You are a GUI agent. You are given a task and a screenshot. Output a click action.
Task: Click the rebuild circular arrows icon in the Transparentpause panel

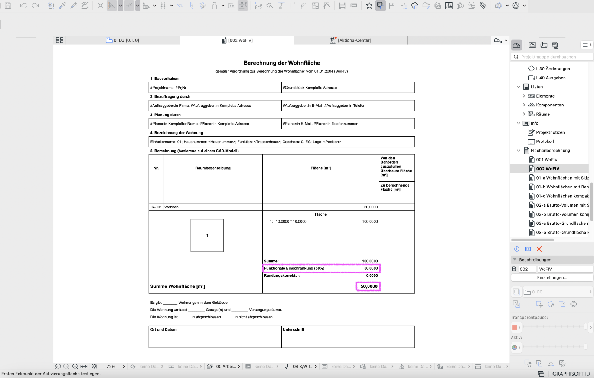coord(574,304)
